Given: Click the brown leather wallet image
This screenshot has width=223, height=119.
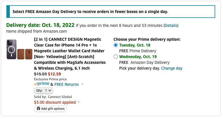Looking at the screenshot, I should click(x=25, y=54).
